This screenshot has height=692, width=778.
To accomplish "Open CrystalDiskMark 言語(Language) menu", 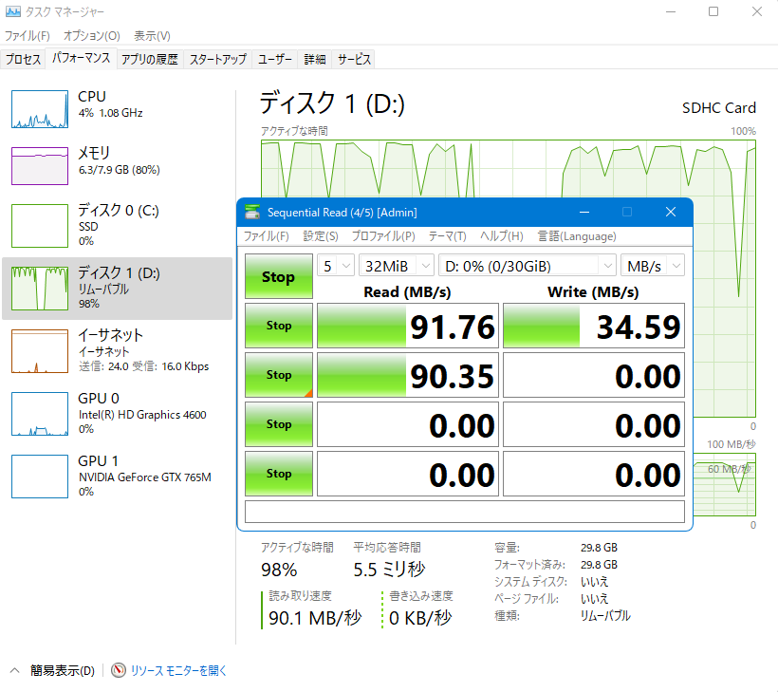I will (x=577, y=236).
